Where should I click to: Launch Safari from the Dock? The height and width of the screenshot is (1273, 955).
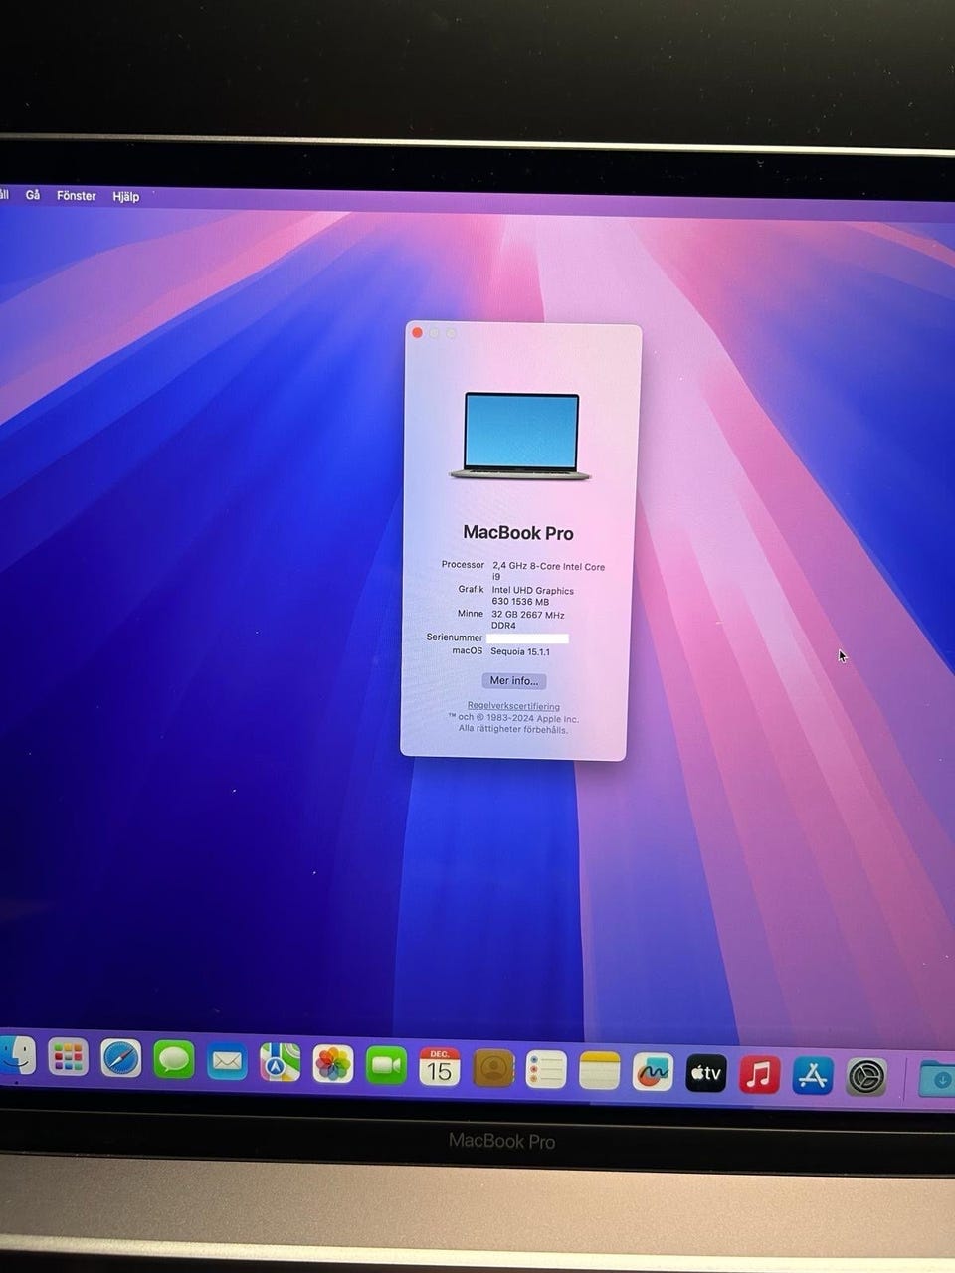tap(121, 1059)
